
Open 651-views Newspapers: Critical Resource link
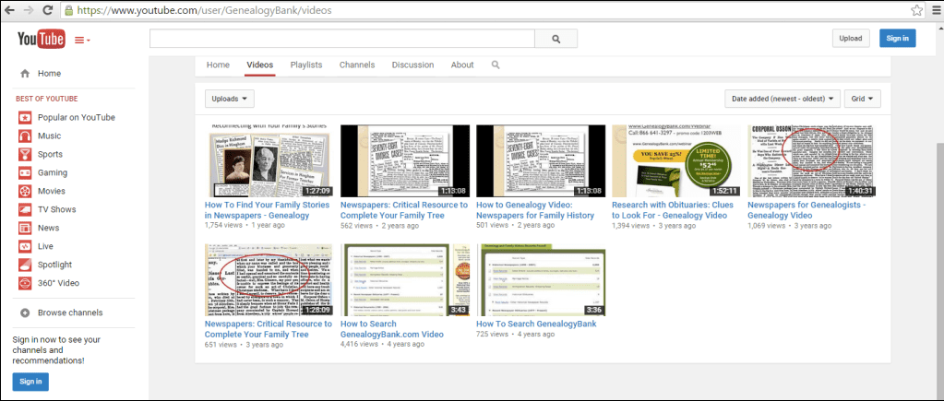(x=268, y=329)
